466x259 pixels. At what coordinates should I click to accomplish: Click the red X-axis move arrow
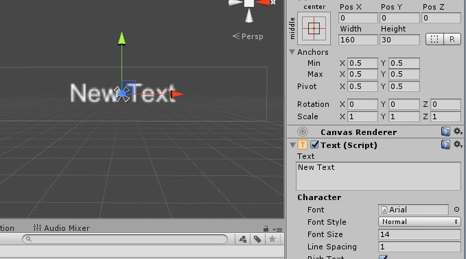(177, 95)
